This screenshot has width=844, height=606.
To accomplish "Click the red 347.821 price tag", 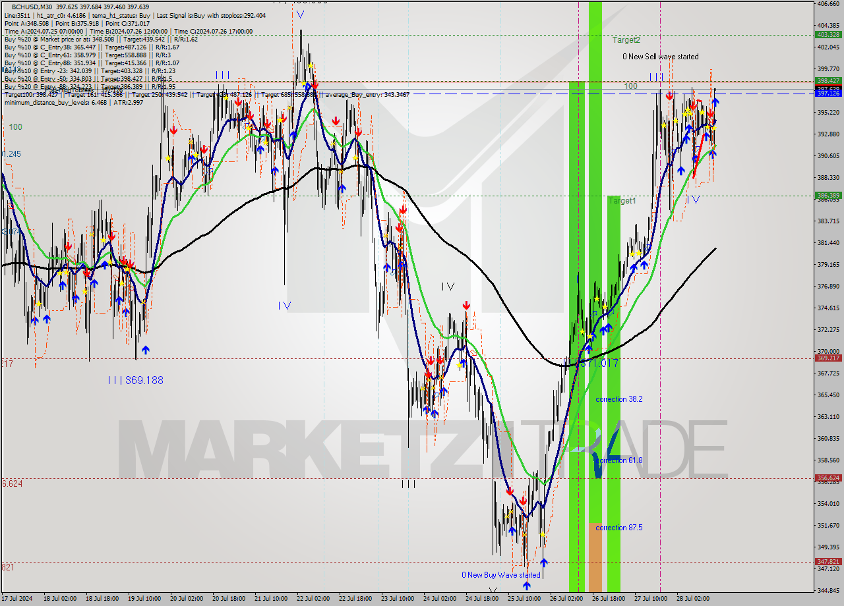I will point(828,562).
